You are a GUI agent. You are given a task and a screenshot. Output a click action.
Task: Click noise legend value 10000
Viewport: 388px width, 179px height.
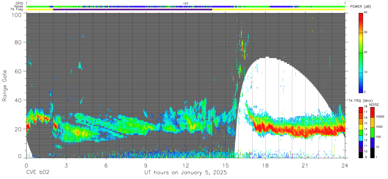[x=380, y=116]
